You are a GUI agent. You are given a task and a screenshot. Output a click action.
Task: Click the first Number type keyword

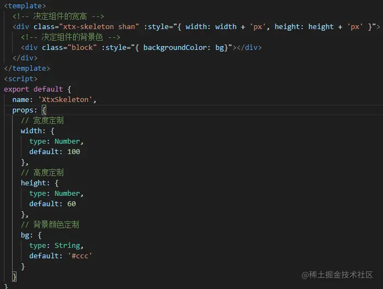click(x=67, y=141)
